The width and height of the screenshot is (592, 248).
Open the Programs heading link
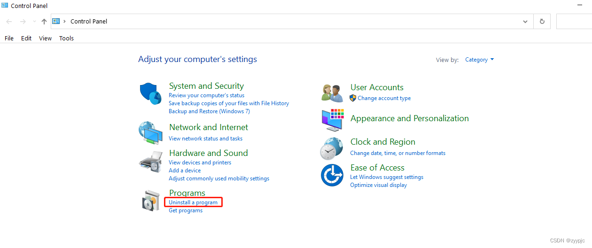[187, 193]
